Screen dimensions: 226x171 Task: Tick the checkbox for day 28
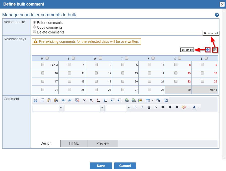pos(149,90)
